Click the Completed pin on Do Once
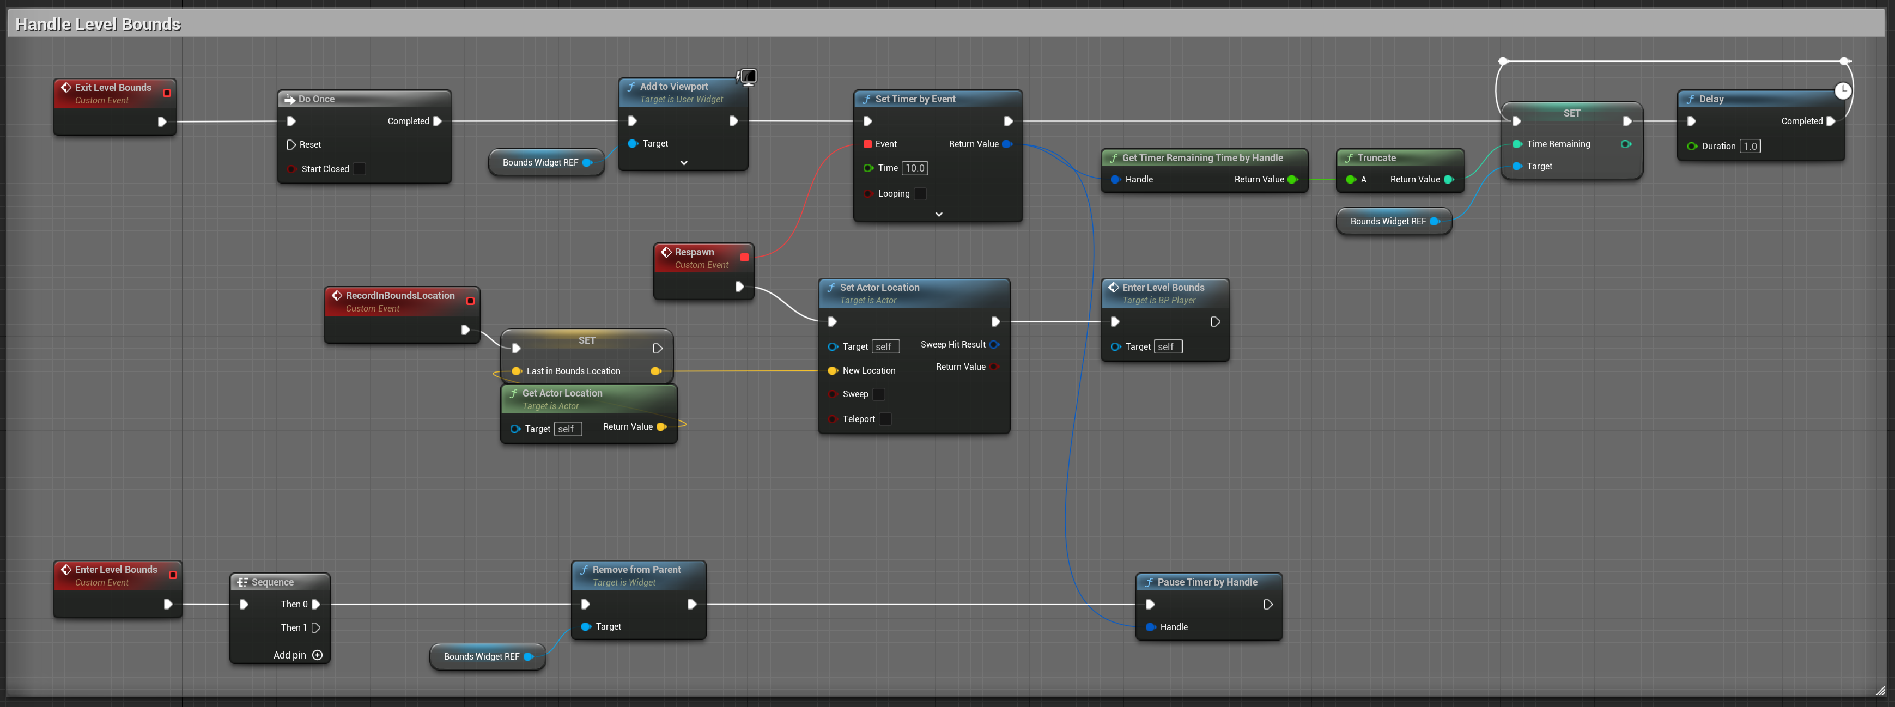Image resolution: width=1895 pixels, height=707 pixels. pyautogui.click(x=438, y=121)
